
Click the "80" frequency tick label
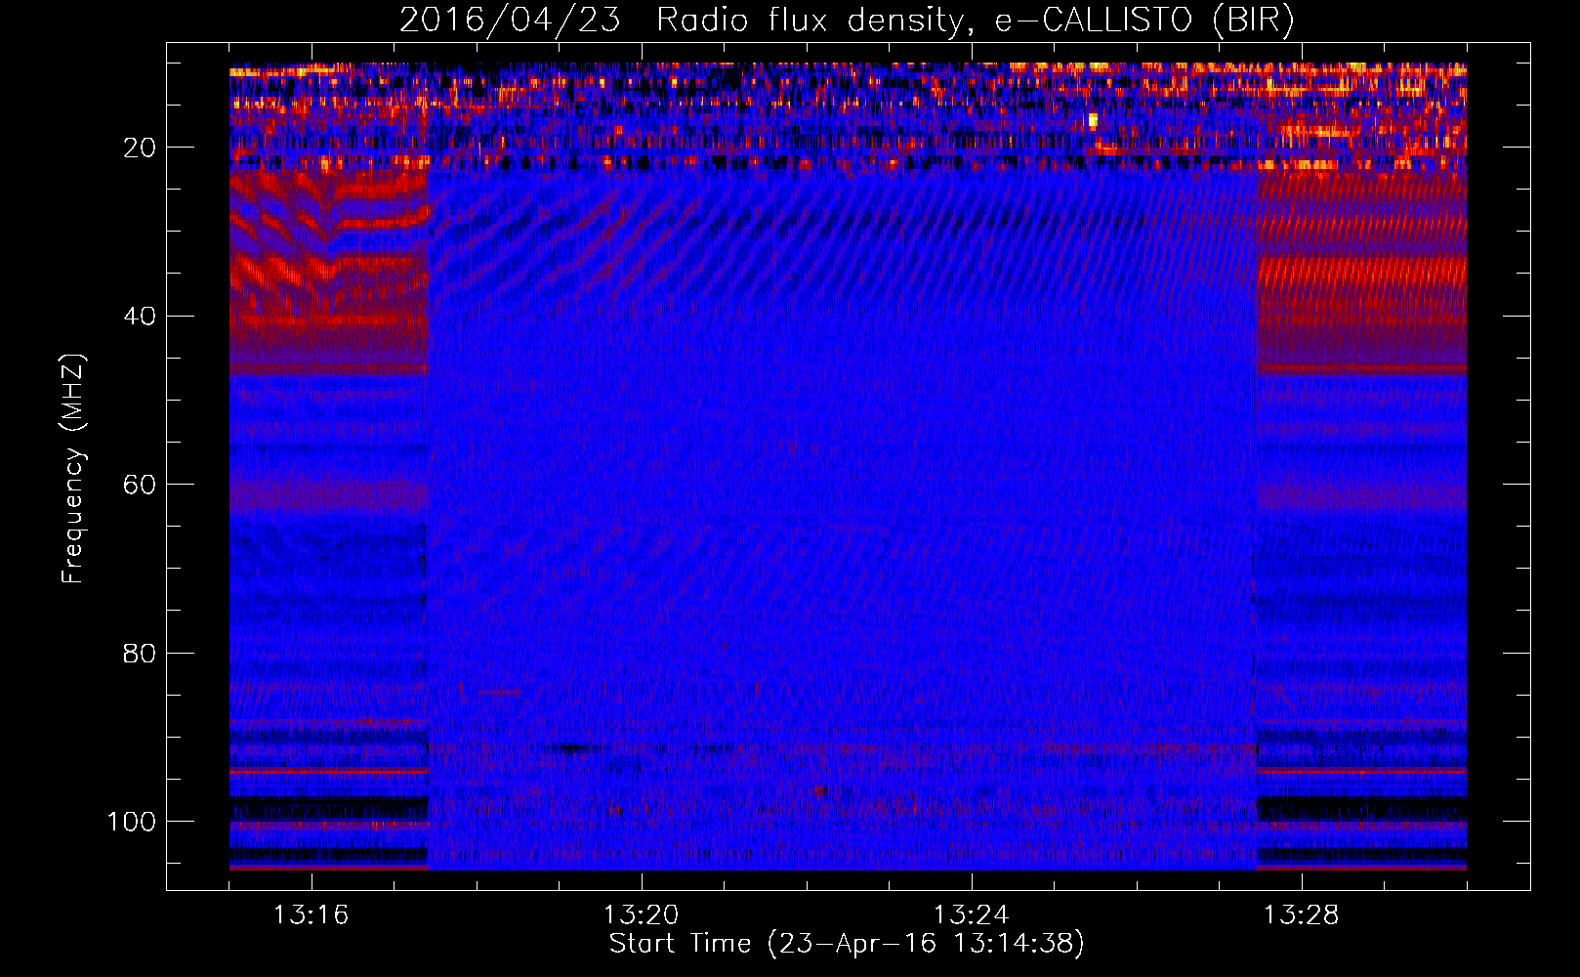140,653
